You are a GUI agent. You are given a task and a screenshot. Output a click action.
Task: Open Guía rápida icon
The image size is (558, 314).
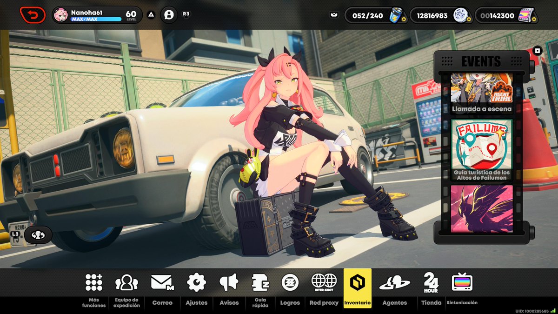260,282
